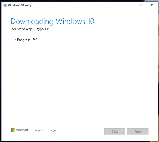159x142 pixels.
Task: Open the Legal link
Action: pos(53,130)
